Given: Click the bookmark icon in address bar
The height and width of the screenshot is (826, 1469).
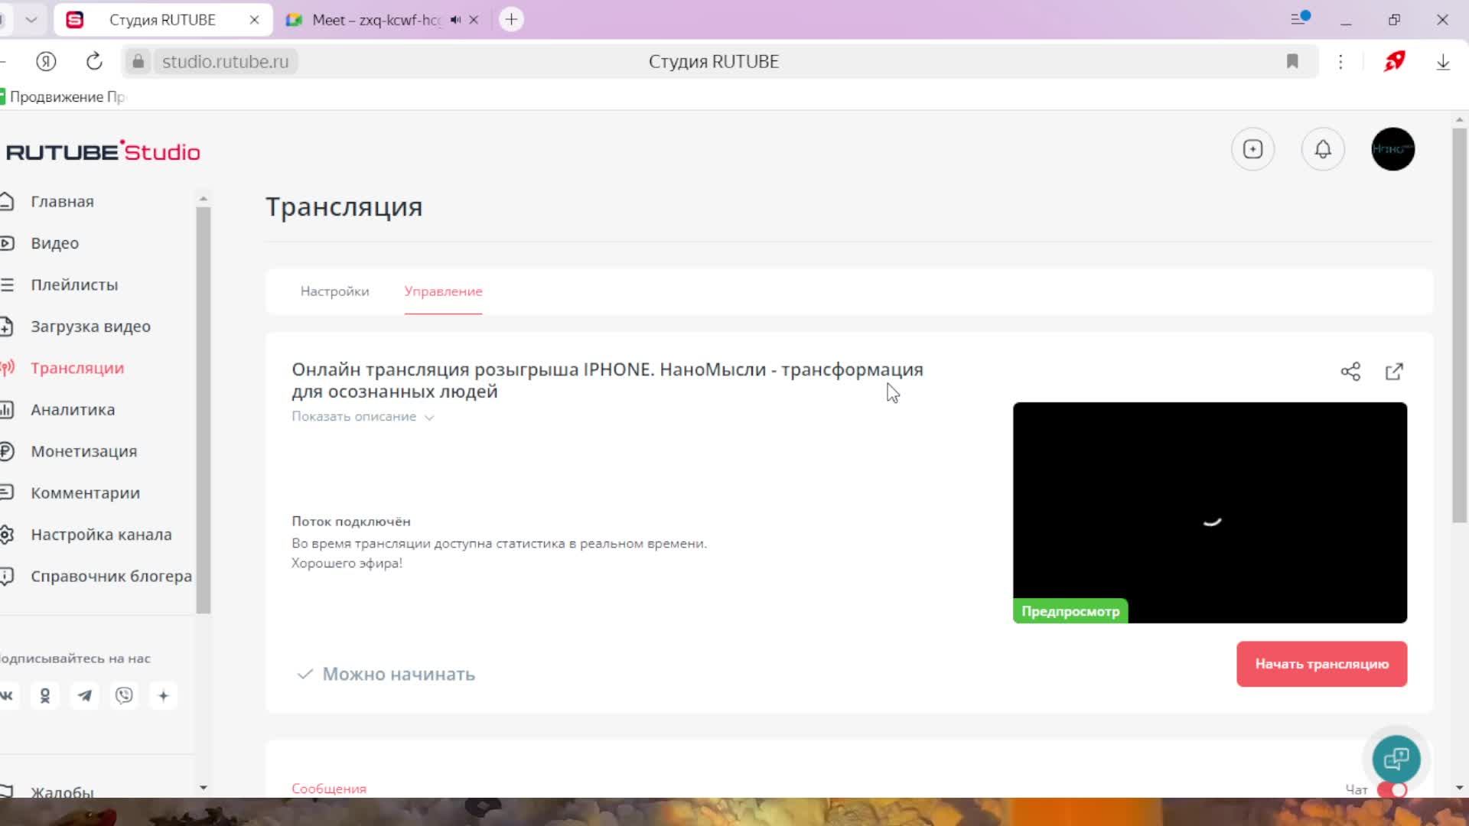Looking at the screenshot, I should click(x=1292, y=61).
